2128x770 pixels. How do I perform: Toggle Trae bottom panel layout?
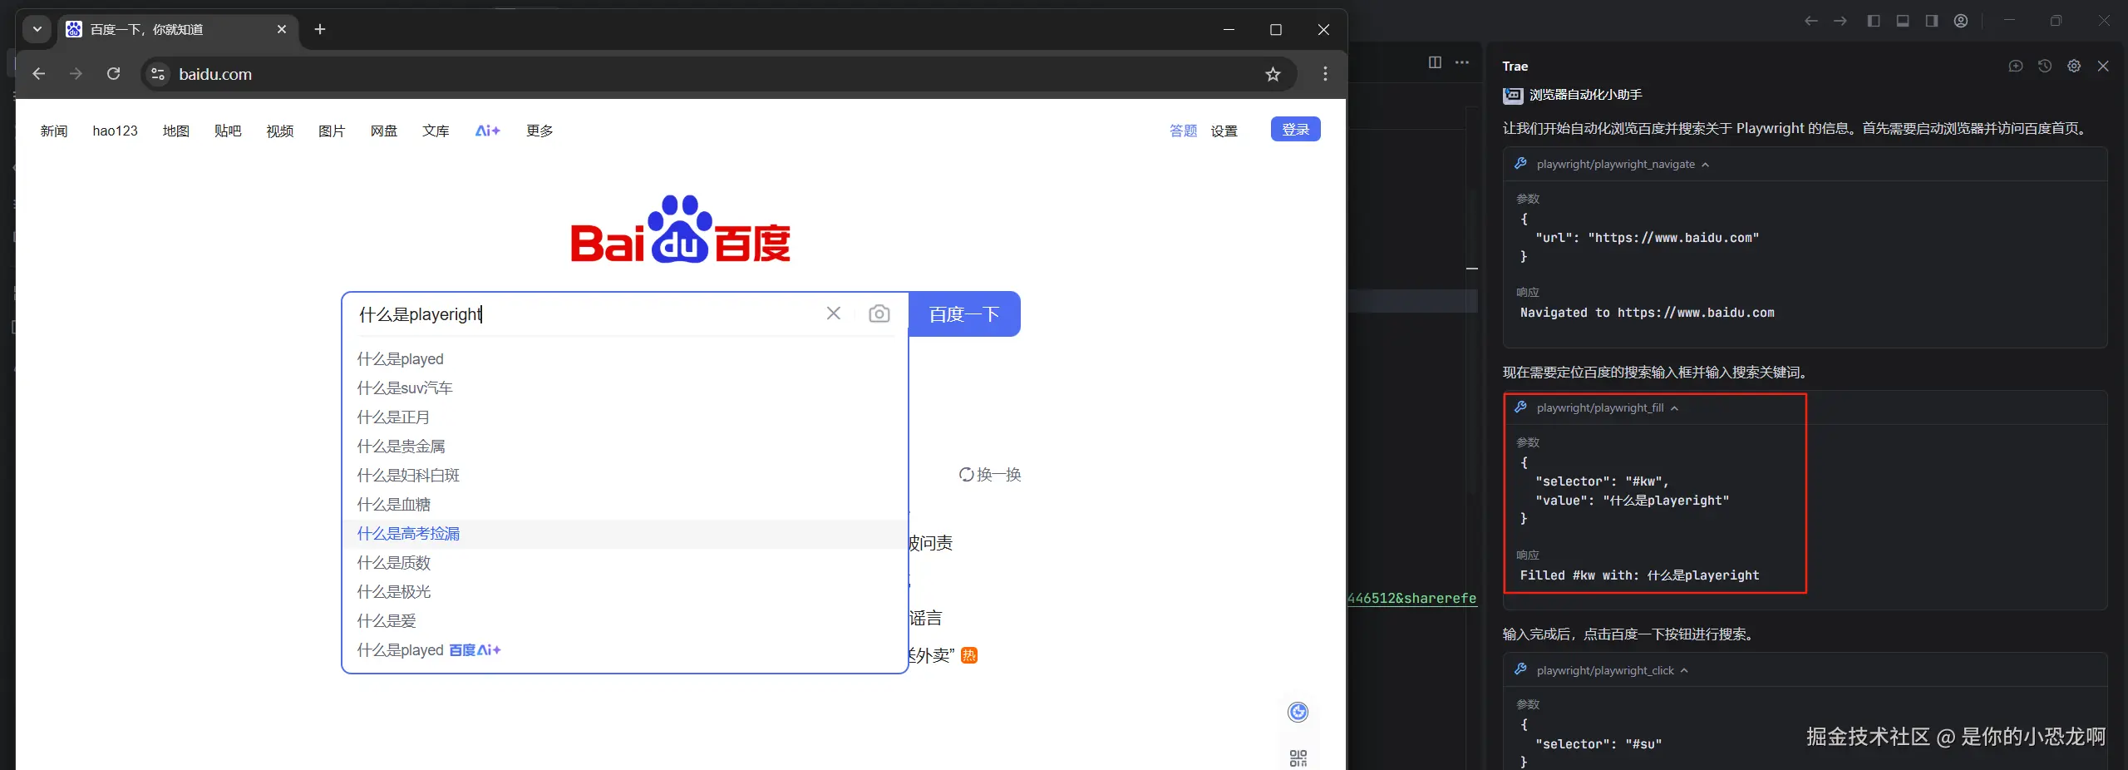[x=1903, y=21]
